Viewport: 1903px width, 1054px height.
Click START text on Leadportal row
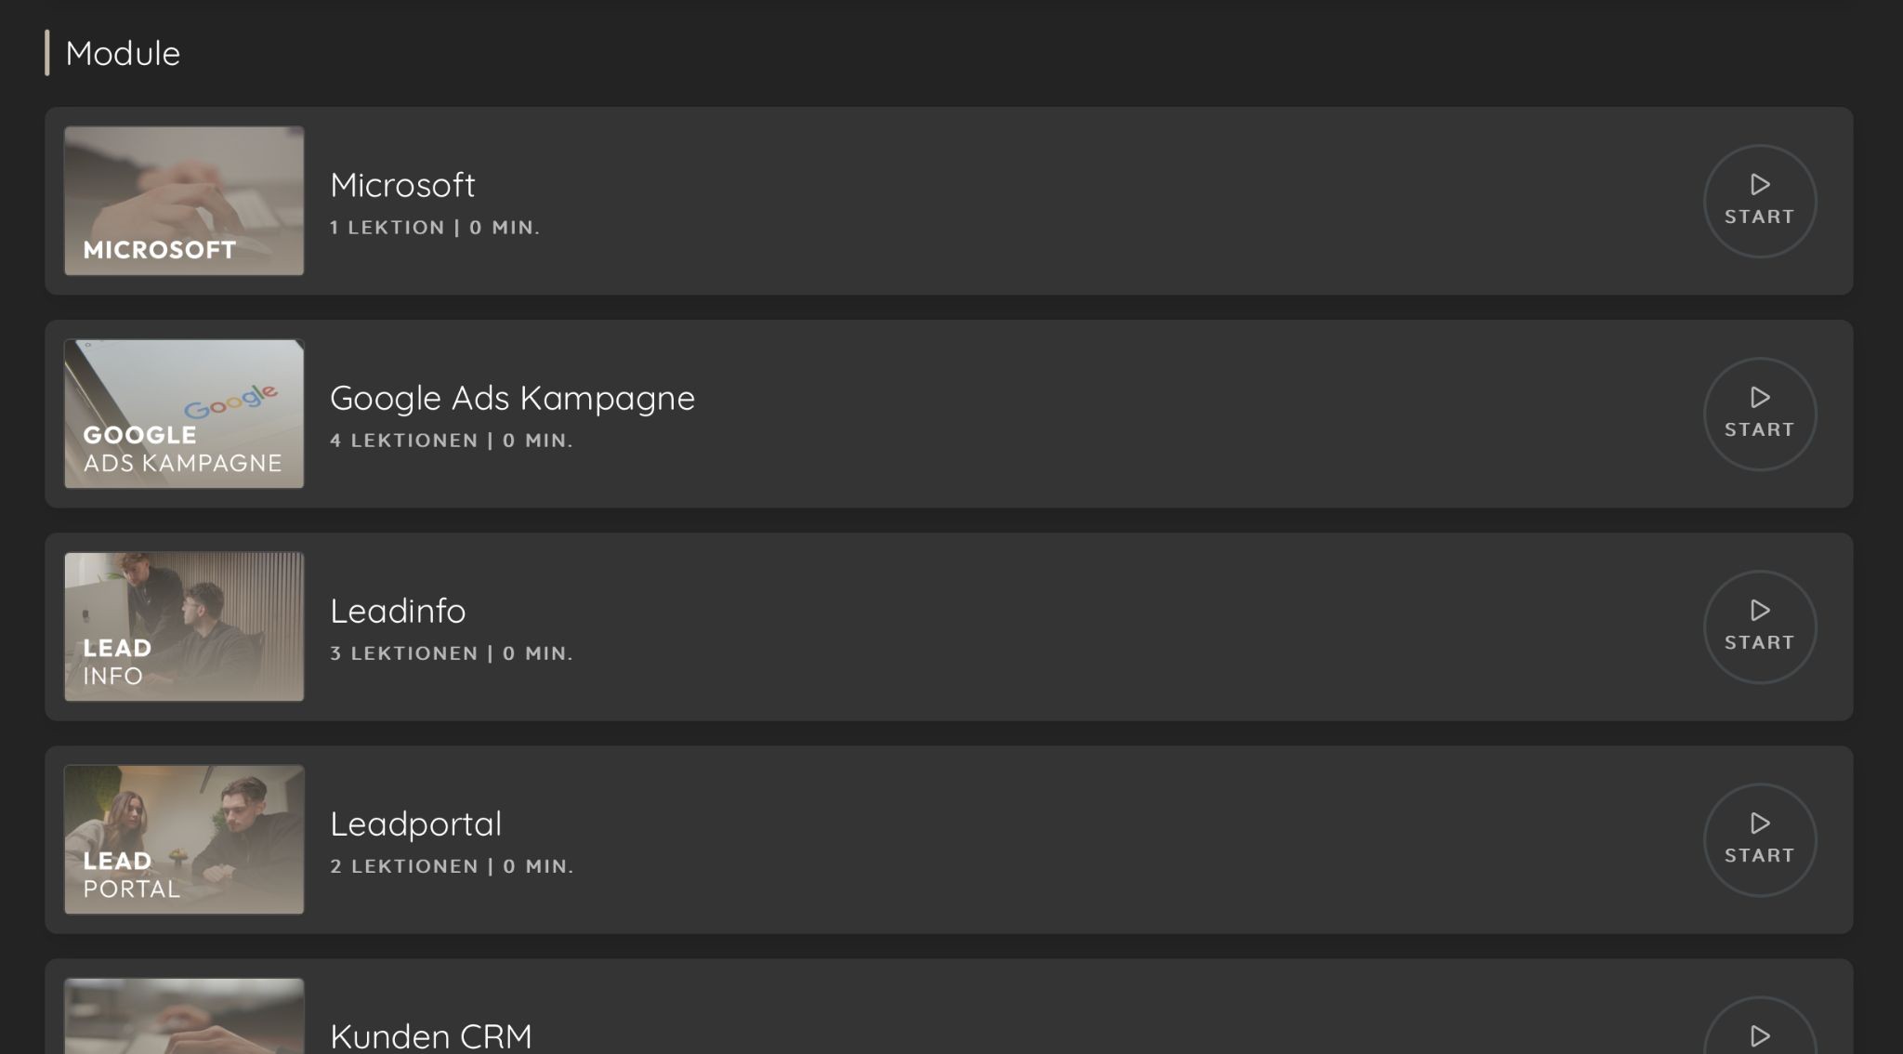tap(1760, 855)
